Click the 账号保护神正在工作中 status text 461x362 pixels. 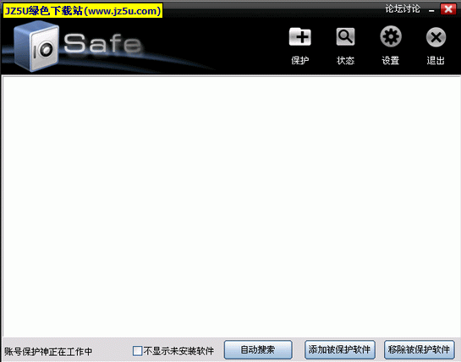tap(48, 351)
